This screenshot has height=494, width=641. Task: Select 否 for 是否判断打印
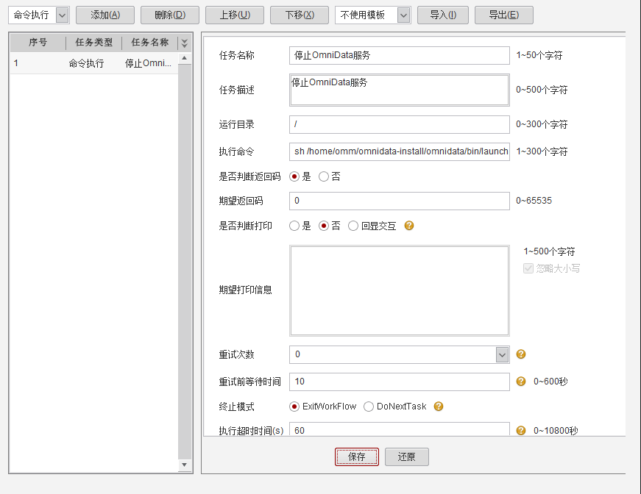point(324,226)
